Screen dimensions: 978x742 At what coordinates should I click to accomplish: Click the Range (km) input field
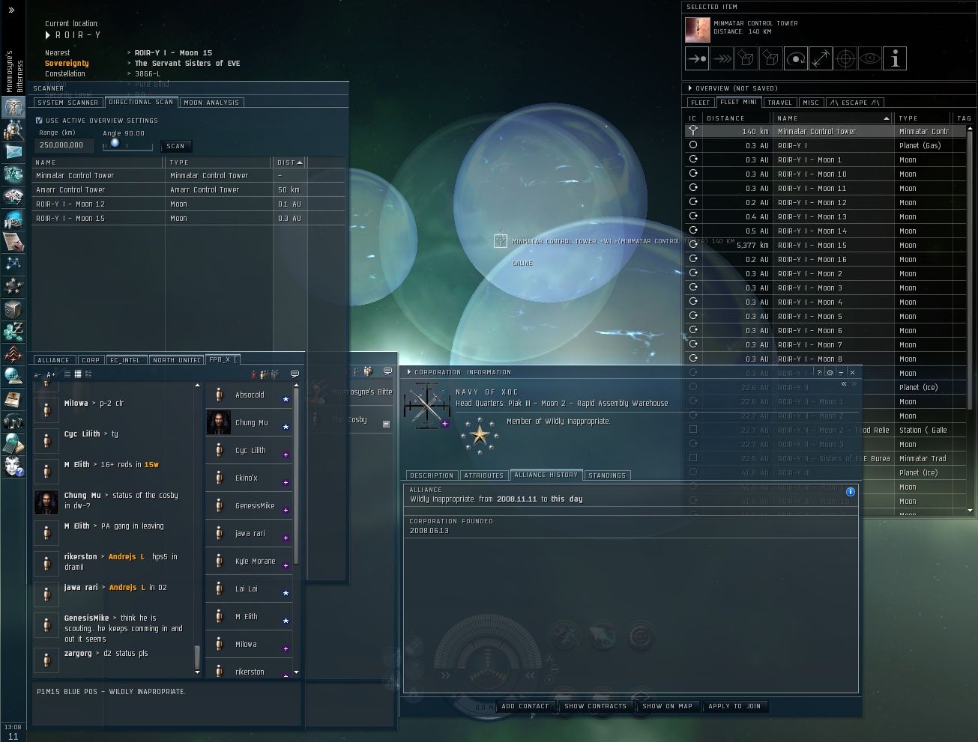click(64, 145)
